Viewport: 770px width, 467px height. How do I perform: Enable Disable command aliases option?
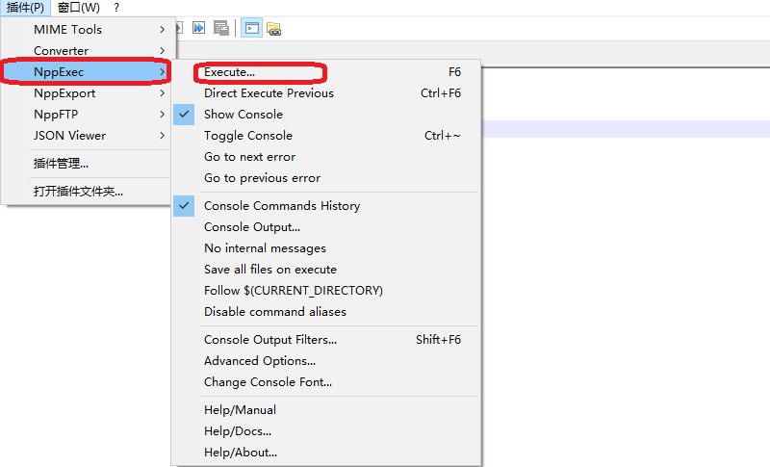coord(326,312)
